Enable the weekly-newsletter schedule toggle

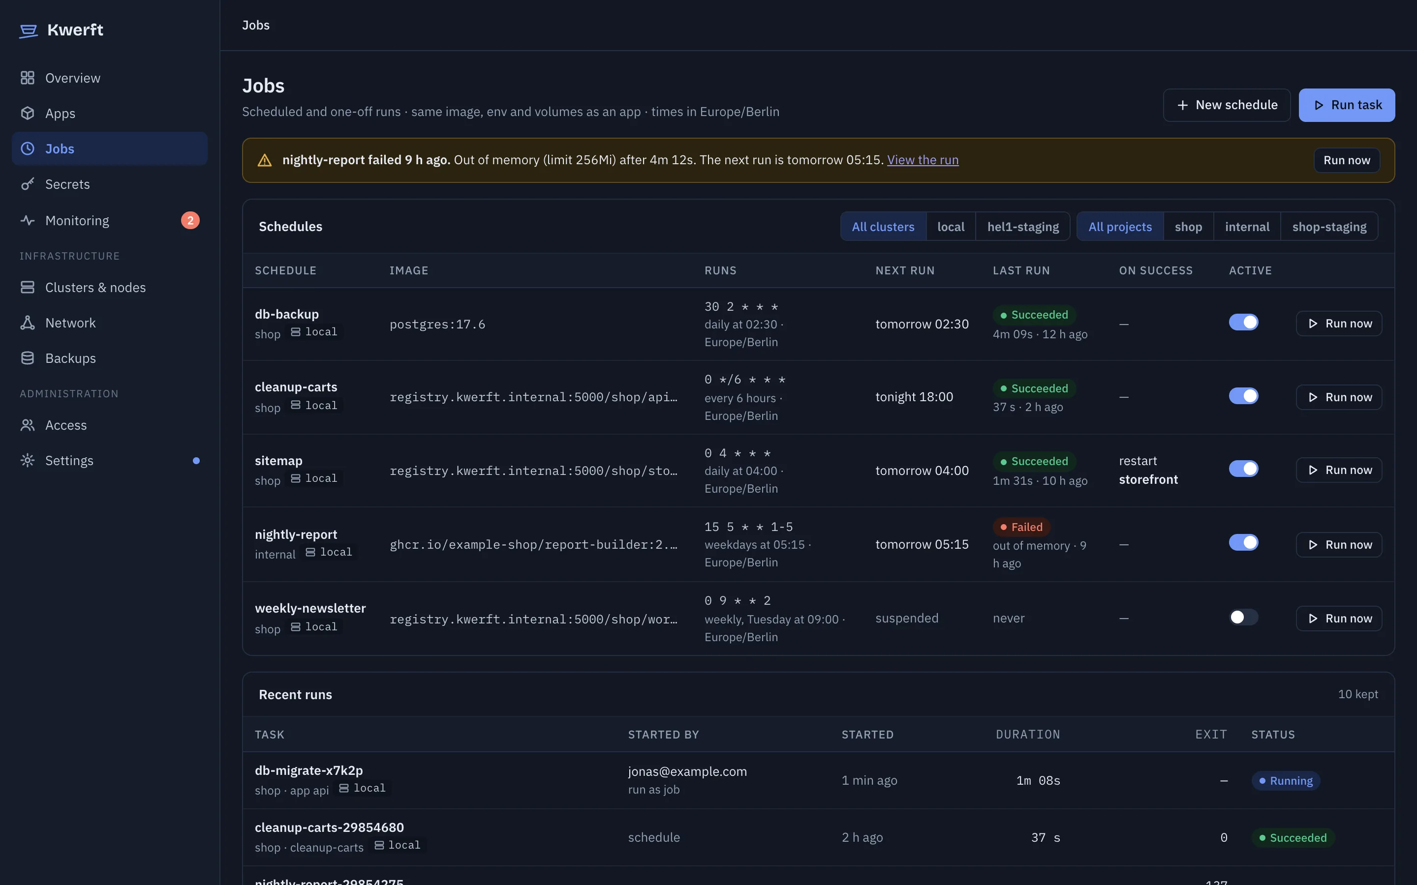(1243, 617)
